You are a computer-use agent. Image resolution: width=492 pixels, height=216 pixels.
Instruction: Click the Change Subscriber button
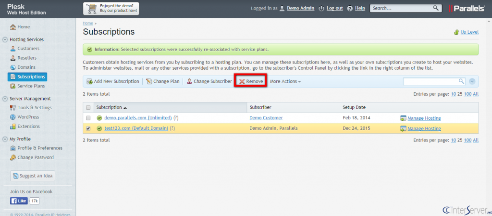pos(209,81)
